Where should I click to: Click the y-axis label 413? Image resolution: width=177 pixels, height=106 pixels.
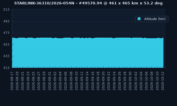click(x=6, y=68)
